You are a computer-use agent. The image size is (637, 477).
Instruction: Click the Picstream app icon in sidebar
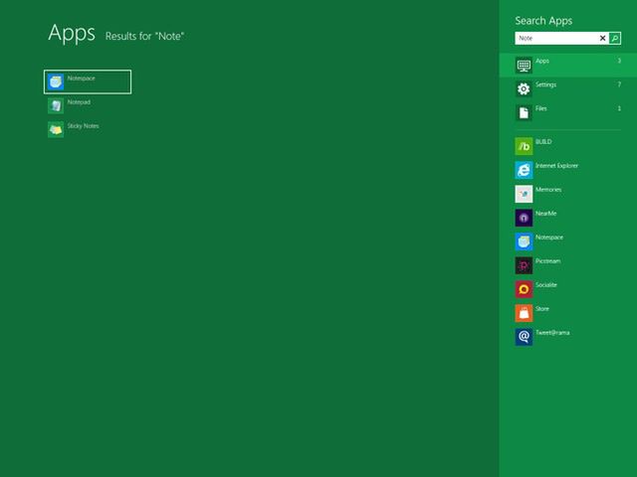click(x=524, y=265)
